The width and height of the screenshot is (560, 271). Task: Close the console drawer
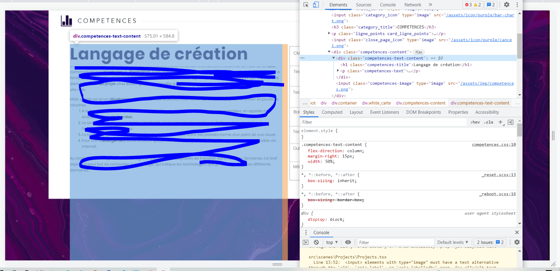(517, 232)
